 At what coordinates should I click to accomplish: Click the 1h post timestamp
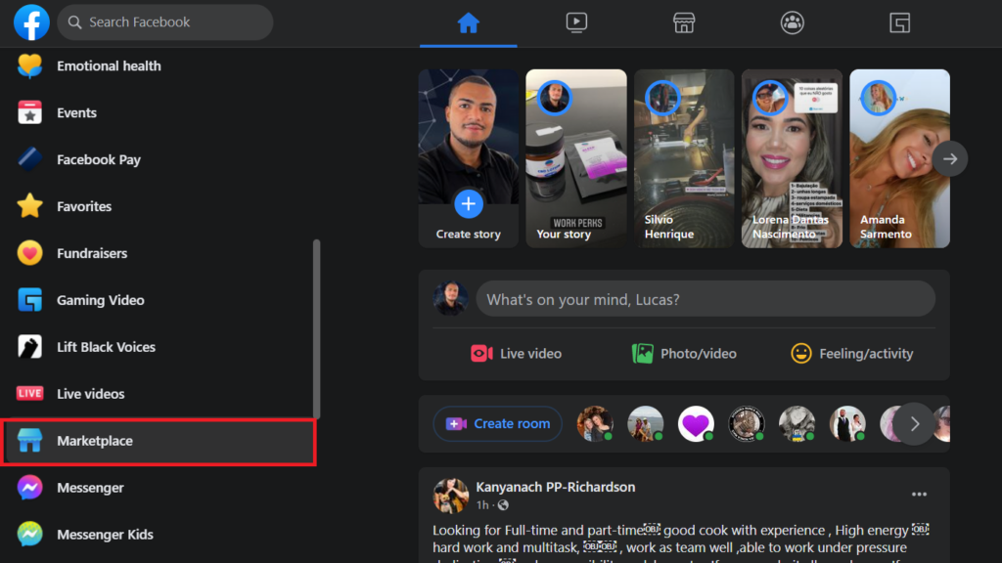pyautogui.click(x=482, y=505)
